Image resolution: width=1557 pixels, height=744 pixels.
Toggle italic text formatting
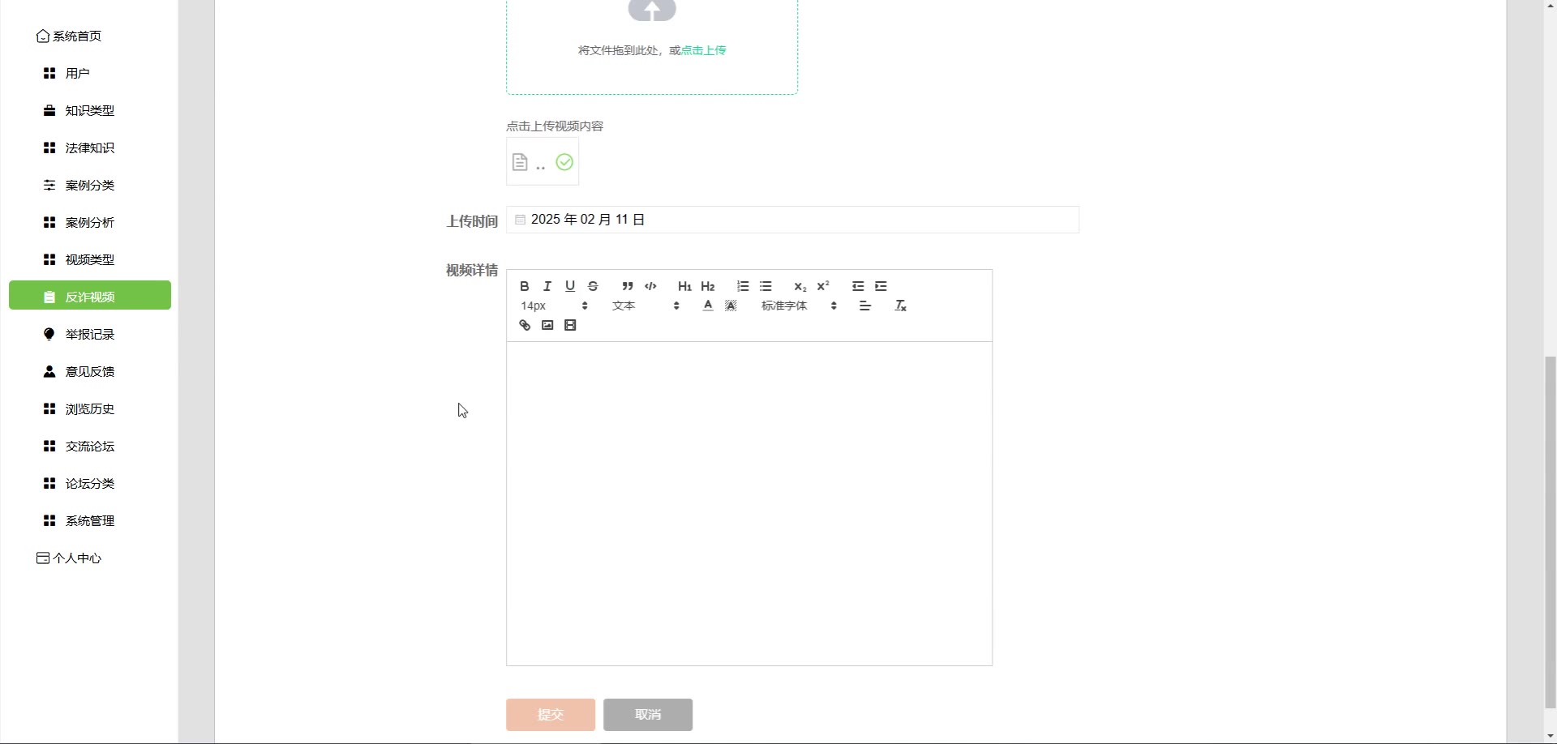tap(547, 286)
